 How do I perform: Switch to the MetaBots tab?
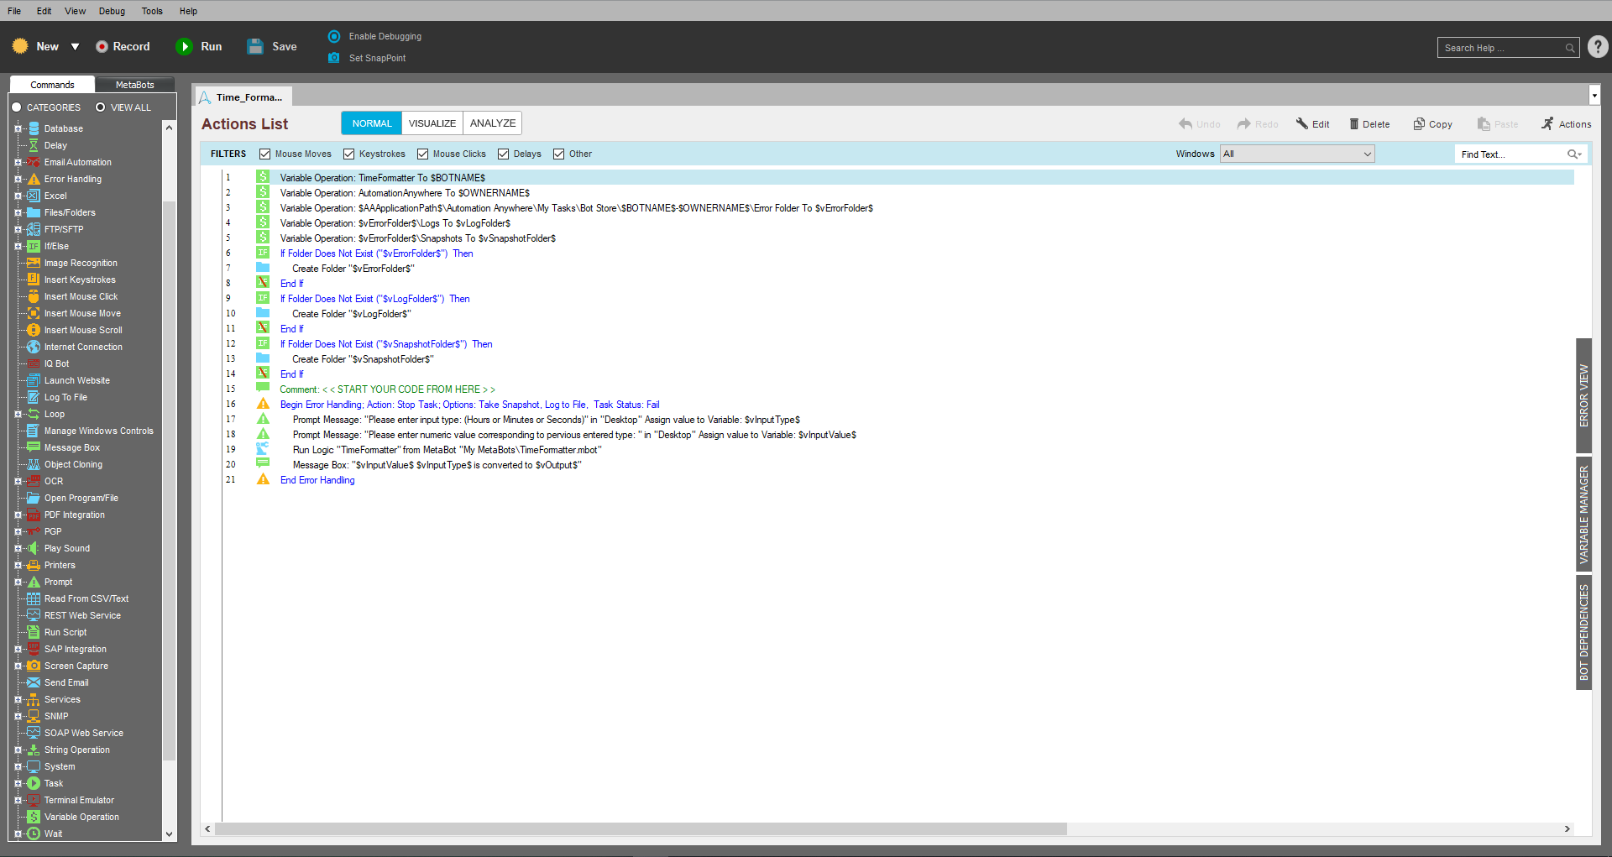[134, 85]
